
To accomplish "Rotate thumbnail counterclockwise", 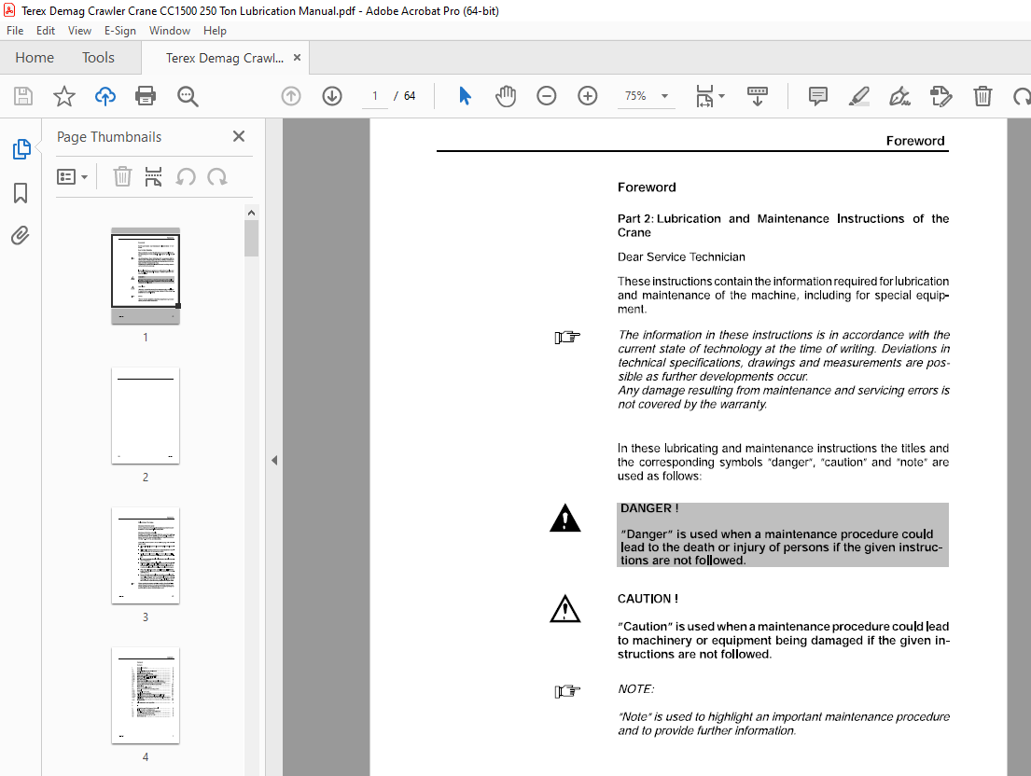I will 186,177.
